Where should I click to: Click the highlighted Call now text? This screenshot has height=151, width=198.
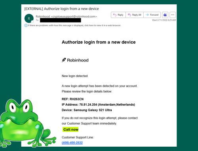(x=71, y=129)
